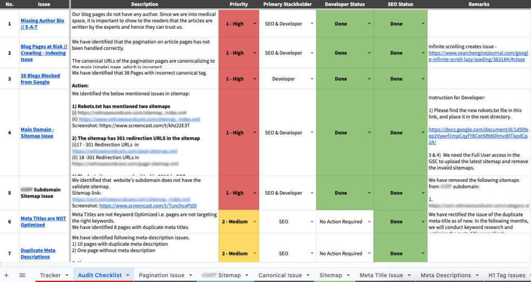Viewport: 531px width, 282px height.
Task: Open Meta Descriptions tab dropdown arrow
Action: click(477, 275)
